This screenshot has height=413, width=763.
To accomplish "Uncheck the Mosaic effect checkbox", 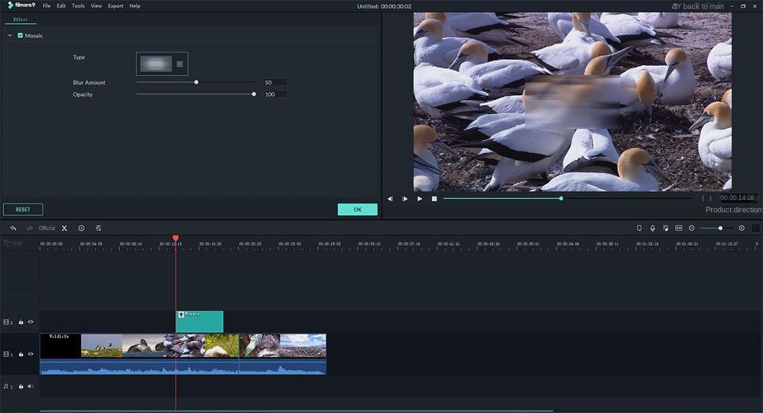I will [20, 35].
